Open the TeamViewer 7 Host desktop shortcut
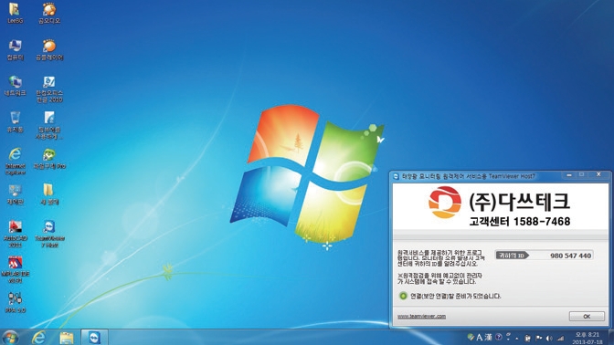 (49, 233)
